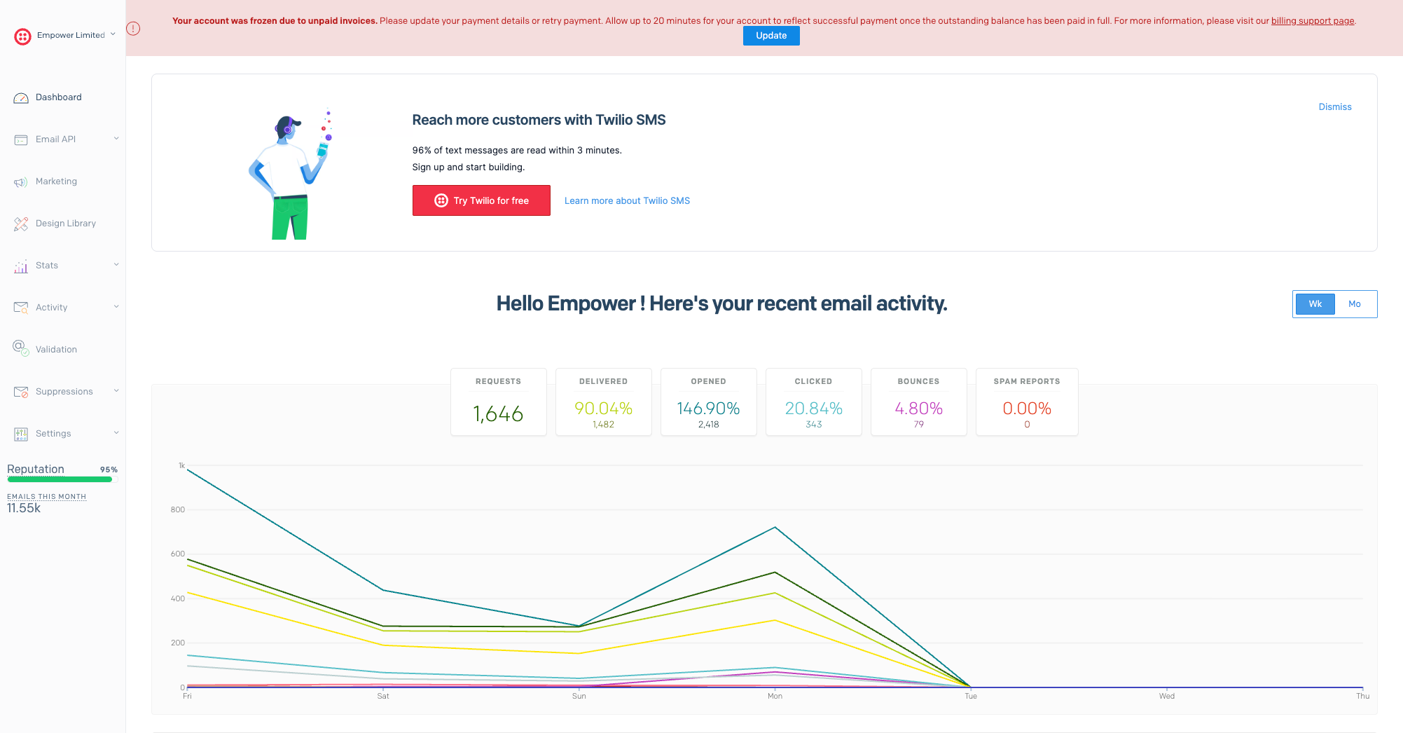Click the Marketing megaphone icon
Screen dimensions: 1403x733
[21, 182]
